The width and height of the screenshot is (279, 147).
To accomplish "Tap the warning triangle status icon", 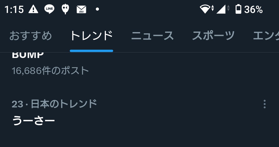I will (33, 9).
